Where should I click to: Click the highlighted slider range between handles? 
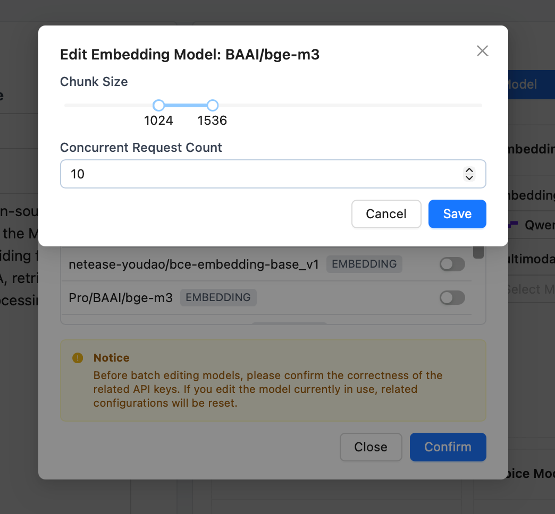(x=186, y=105)
